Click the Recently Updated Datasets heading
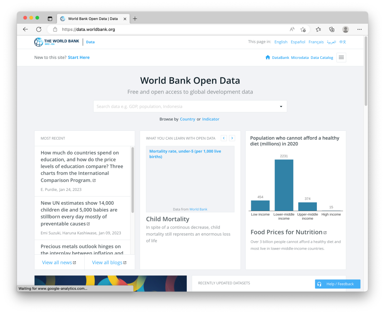 224,283
